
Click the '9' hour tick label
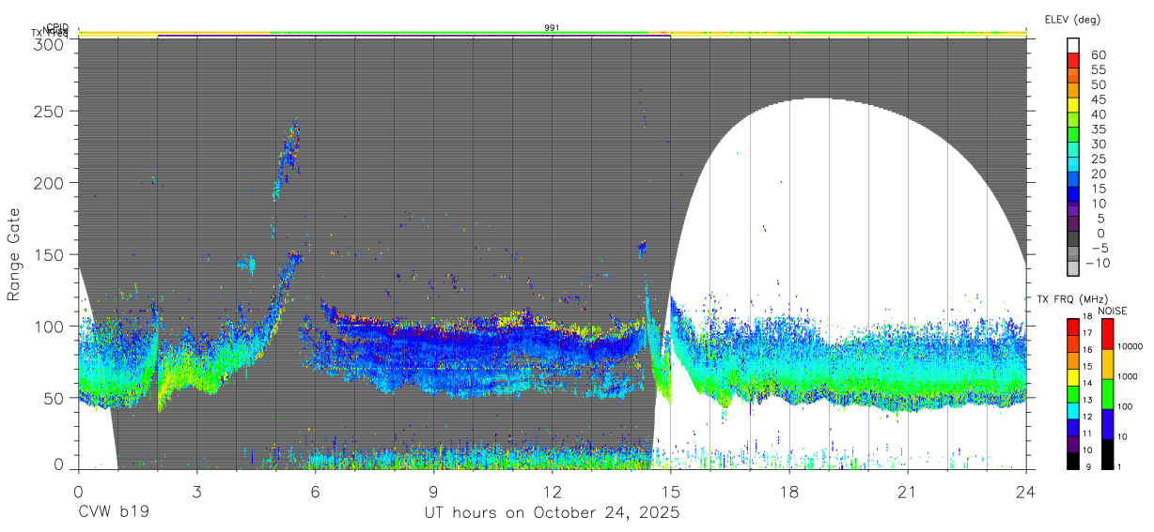coord(433,491)
